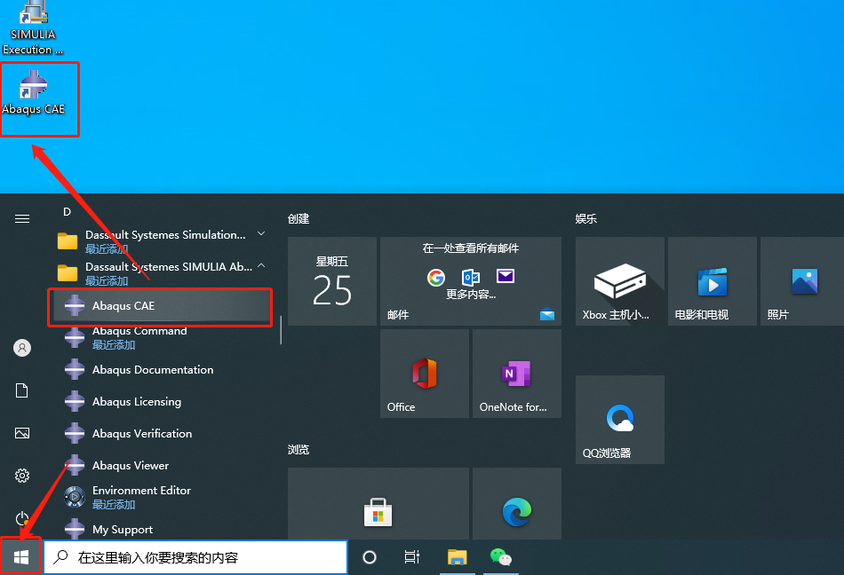Open the 电影和电视 tile
The height and width of the screenshot is (575, 844).
(713, 281)
